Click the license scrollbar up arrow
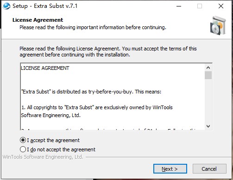Screen dimensions: 233x180 pyautogui.click(x=208, y=68)
